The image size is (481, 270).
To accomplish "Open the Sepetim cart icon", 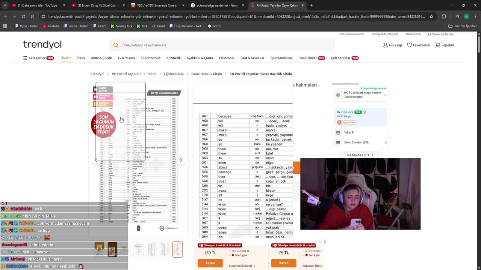I will coord(437,45).
